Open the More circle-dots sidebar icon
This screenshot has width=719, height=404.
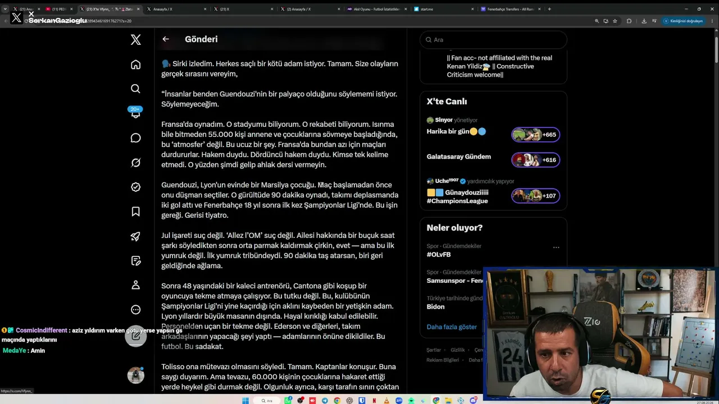(x=135, y=310)
